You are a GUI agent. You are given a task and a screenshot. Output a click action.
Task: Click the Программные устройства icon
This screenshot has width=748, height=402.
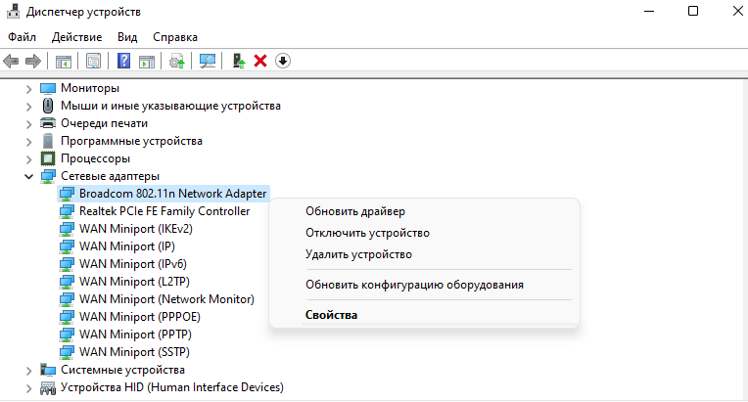(48, 141)
